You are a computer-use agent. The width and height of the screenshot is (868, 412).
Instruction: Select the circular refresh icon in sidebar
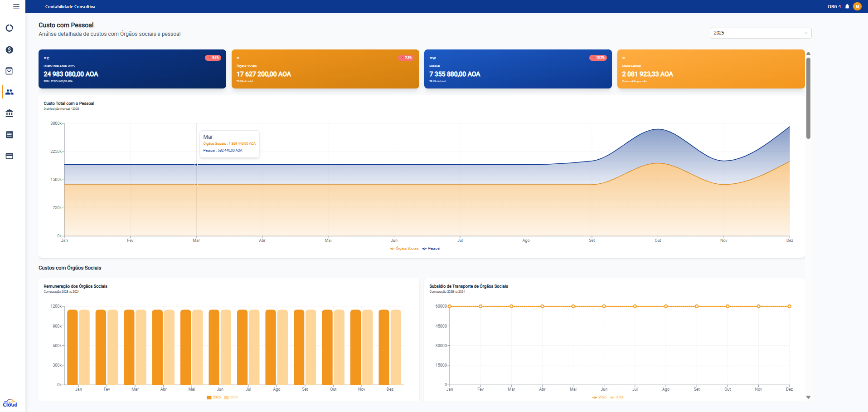pos(9,28)
